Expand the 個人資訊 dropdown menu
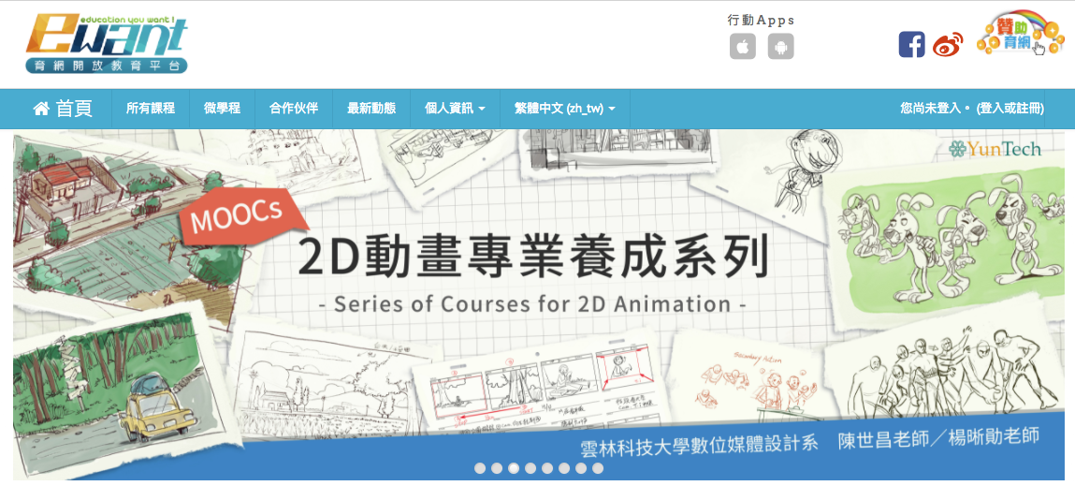 point(455,109)
